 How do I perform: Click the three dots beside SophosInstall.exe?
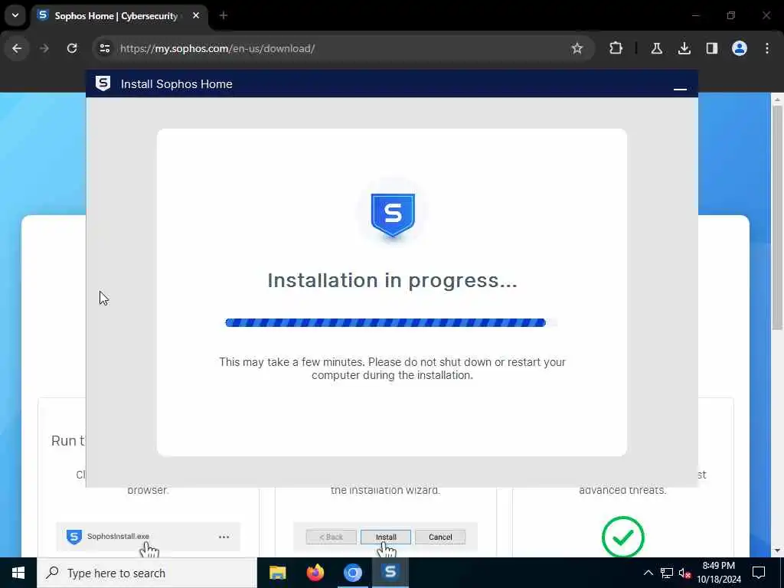tap(224, 537)
